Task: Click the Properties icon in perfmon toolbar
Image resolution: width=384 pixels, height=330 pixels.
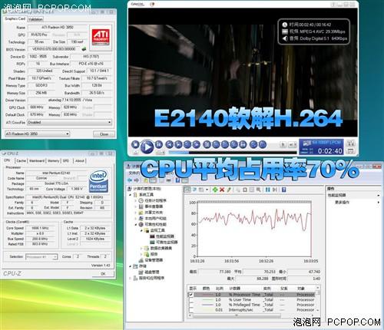Action: (252, 190)
